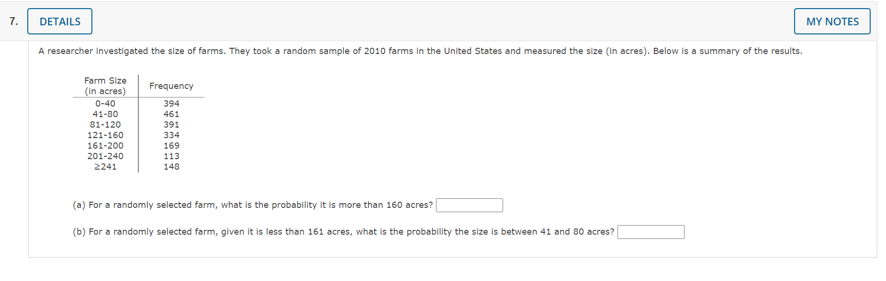Viewport: 886px width, 281px height.
Task: Select the 41-80 acres table row
Action: tap(105, 114)
